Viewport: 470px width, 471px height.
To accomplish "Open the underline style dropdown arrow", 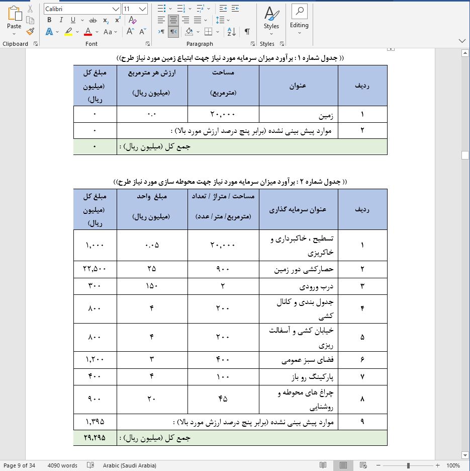I will 82,20.
